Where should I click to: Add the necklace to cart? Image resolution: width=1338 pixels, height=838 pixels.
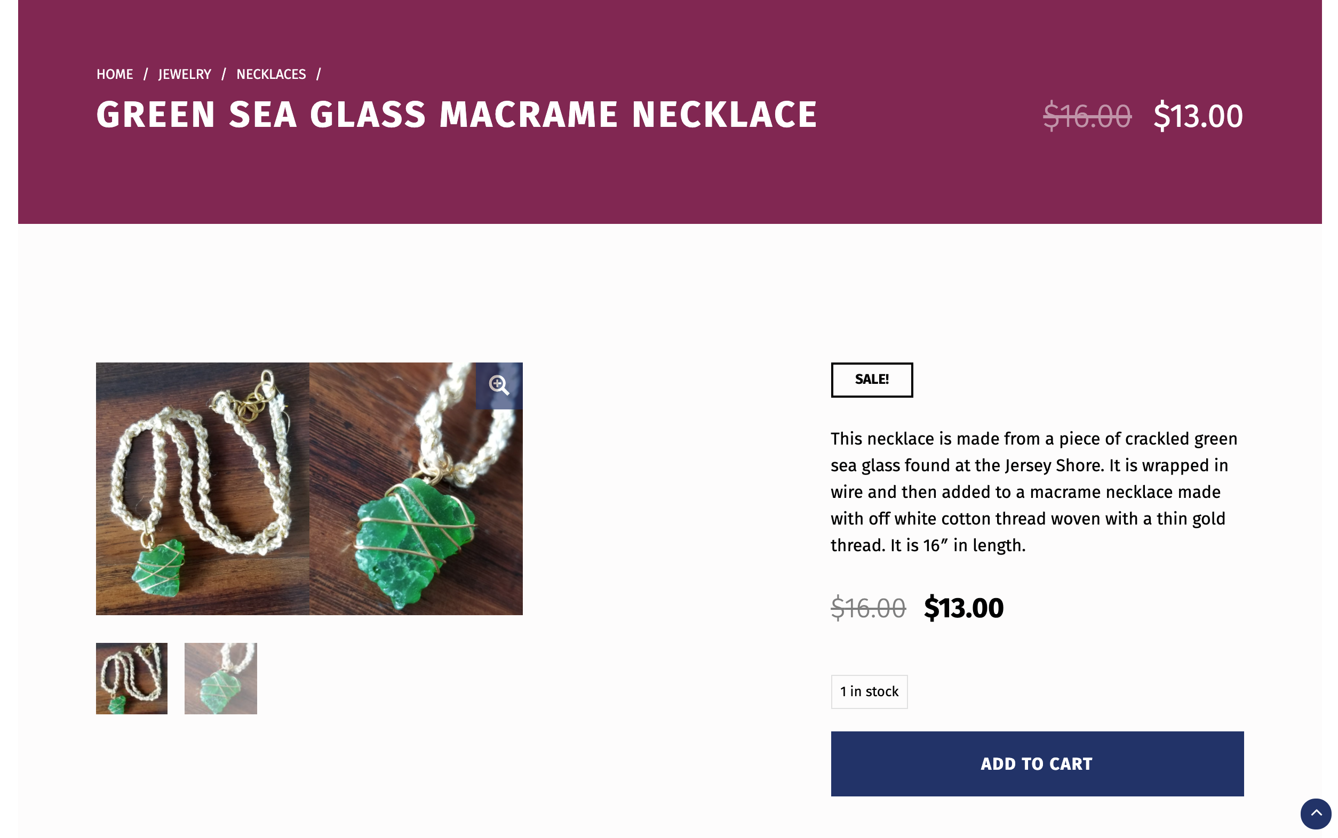pyautogui.click(x=1037, y=763)
